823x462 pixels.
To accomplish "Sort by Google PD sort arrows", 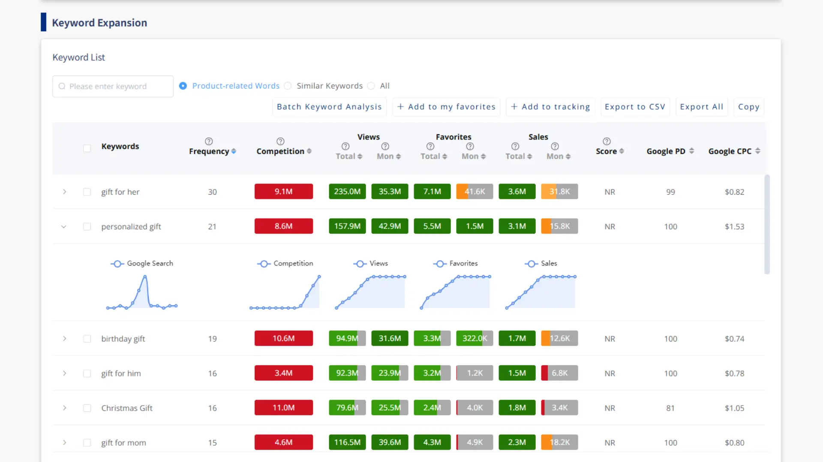I will coord(691,151).
